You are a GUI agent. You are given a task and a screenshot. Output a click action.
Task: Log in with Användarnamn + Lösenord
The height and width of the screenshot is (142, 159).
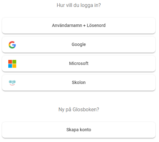79,26
